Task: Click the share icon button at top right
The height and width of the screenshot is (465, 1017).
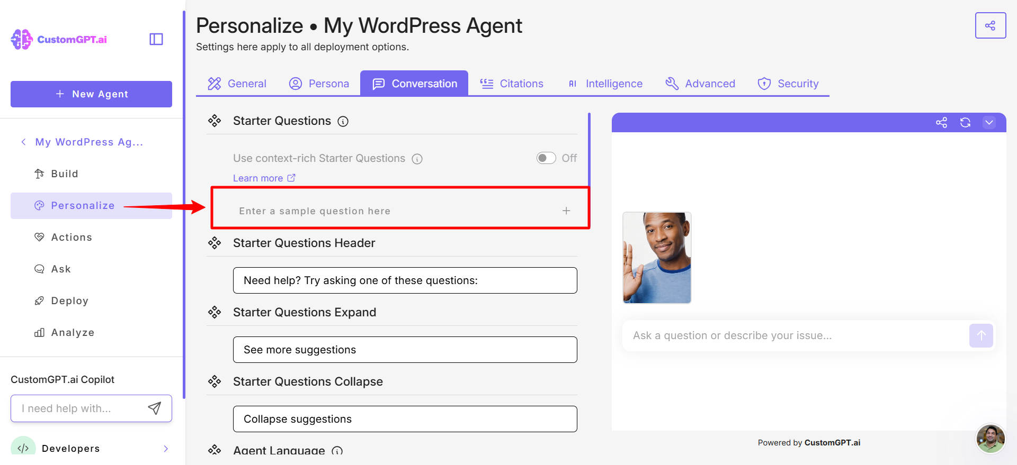Action: 990,25
